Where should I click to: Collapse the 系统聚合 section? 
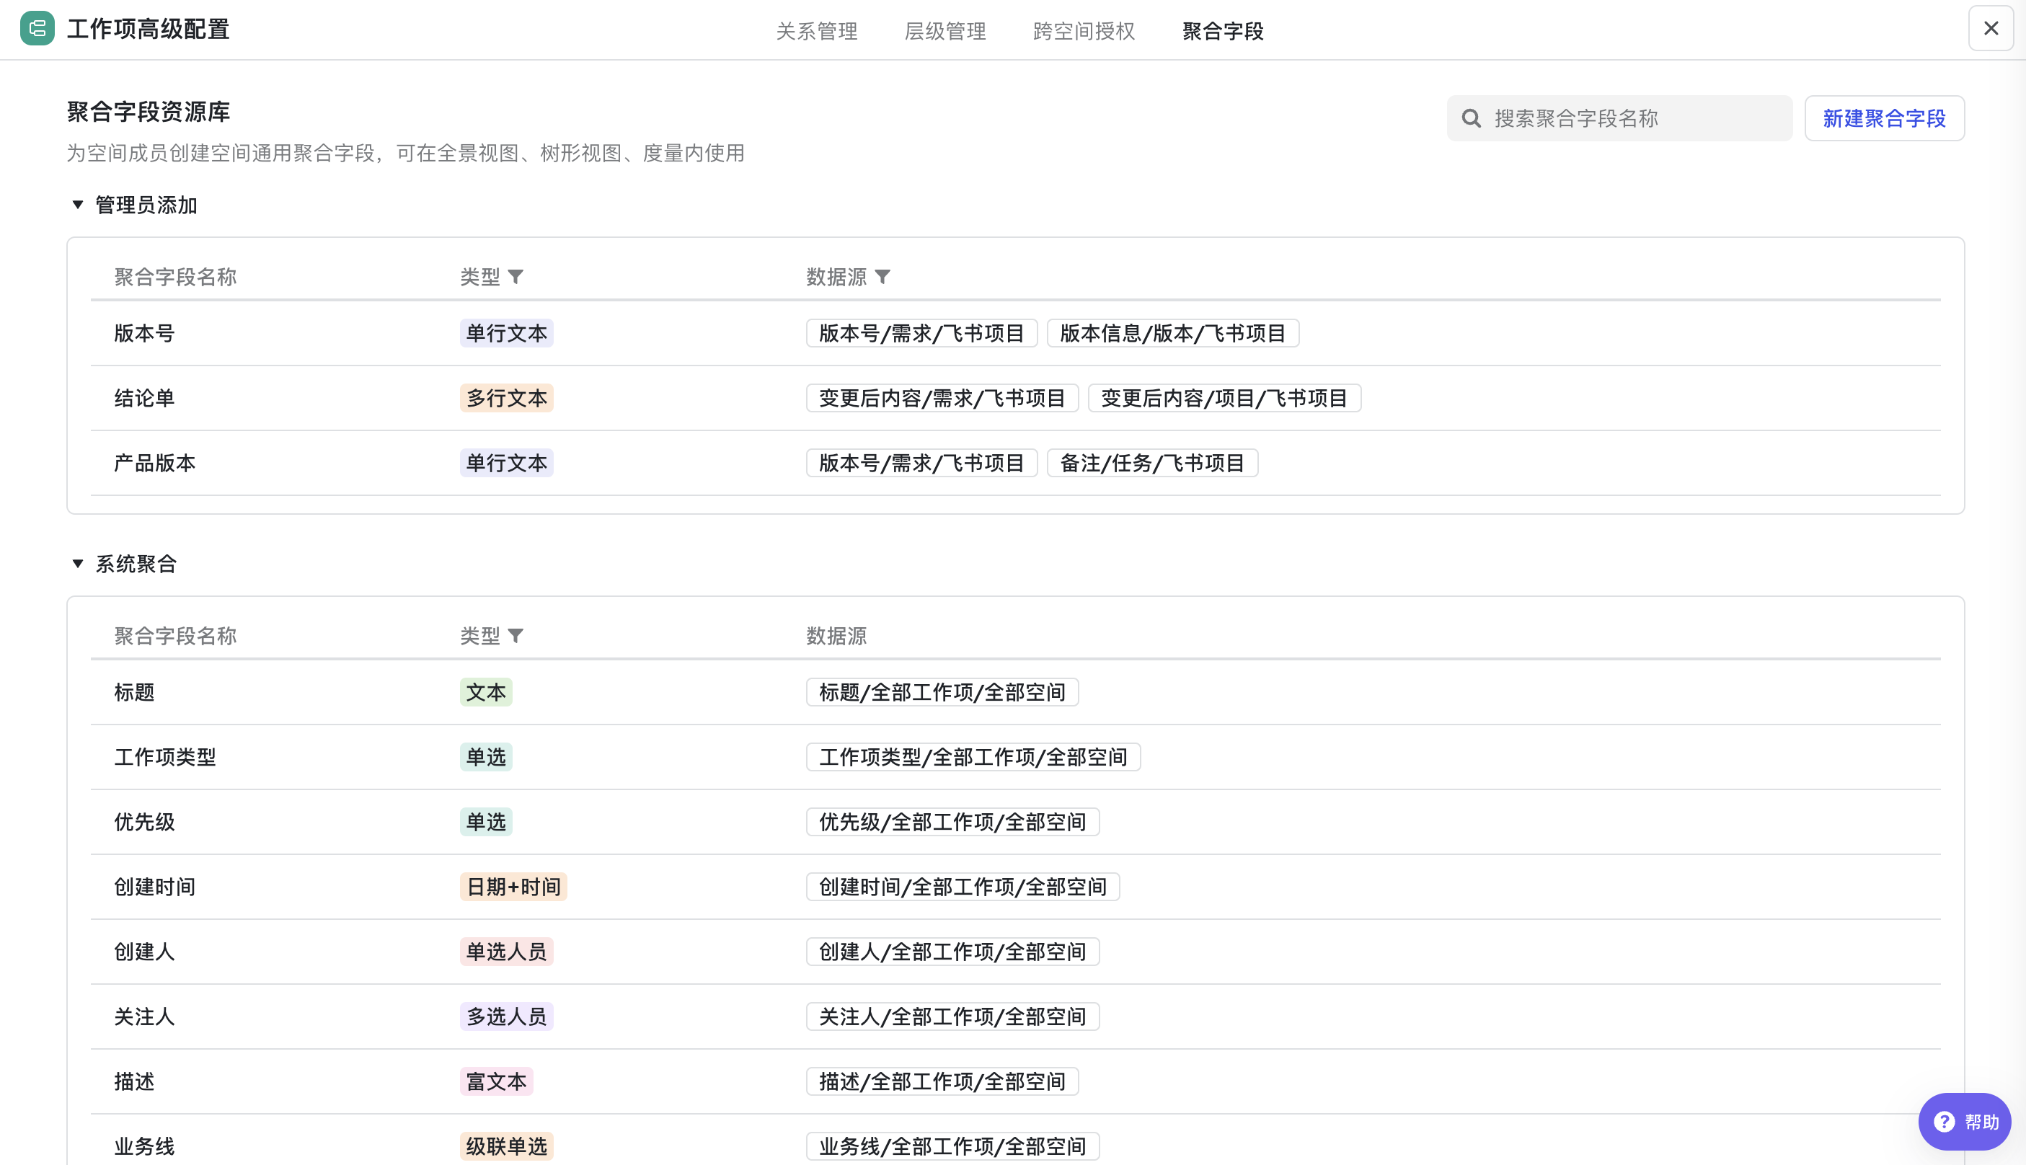[x=78, y=564]
